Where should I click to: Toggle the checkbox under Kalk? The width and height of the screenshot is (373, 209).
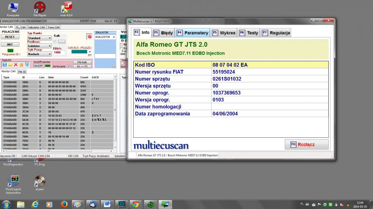pyautogui.click(x=55, y=42)
